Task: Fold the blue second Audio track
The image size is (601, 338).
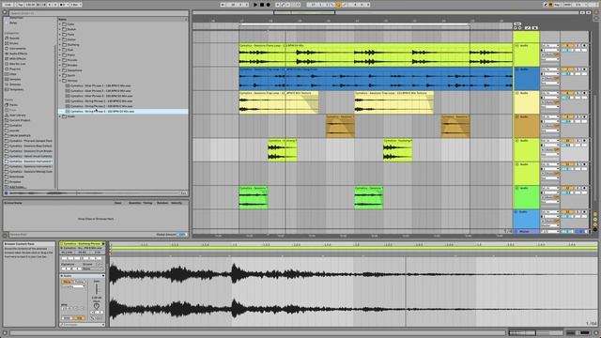Action: click(x=516, y=69)
